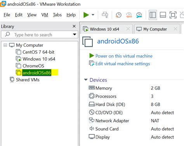The image size is (184, 146).
Task: Click the Display monitor icon
Action: click(x=92, y=137)
